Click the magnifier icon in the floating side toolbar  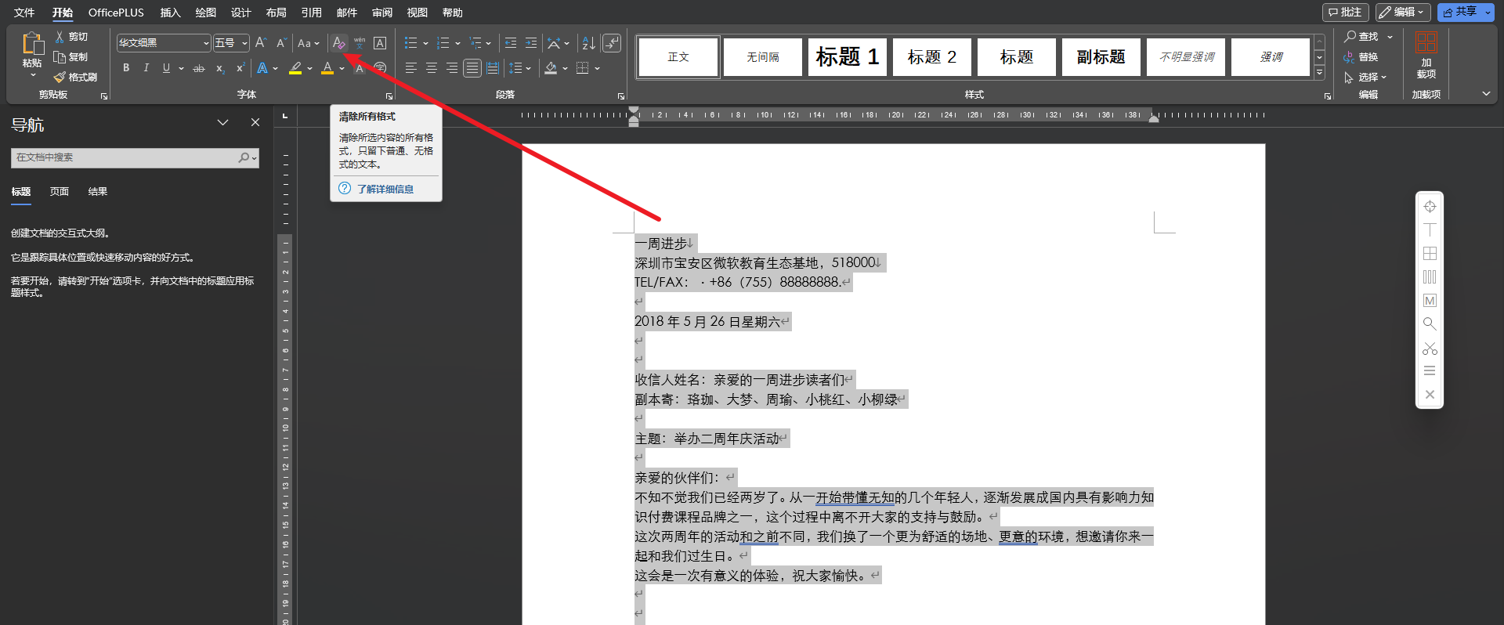coord(1430,323)
